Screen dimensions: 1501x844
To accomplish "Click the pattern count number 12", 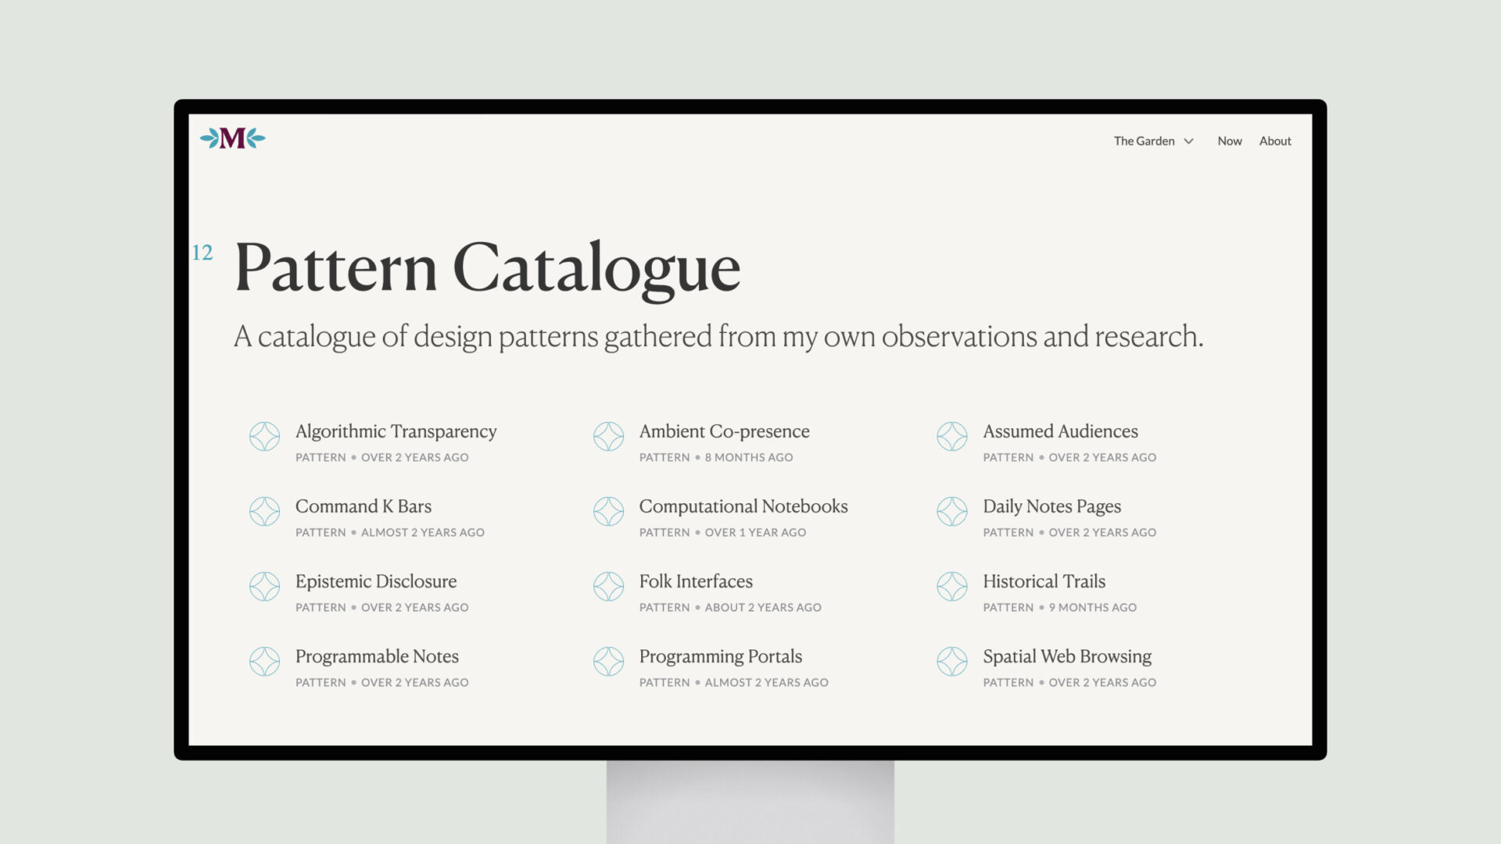I will (202, 252).
